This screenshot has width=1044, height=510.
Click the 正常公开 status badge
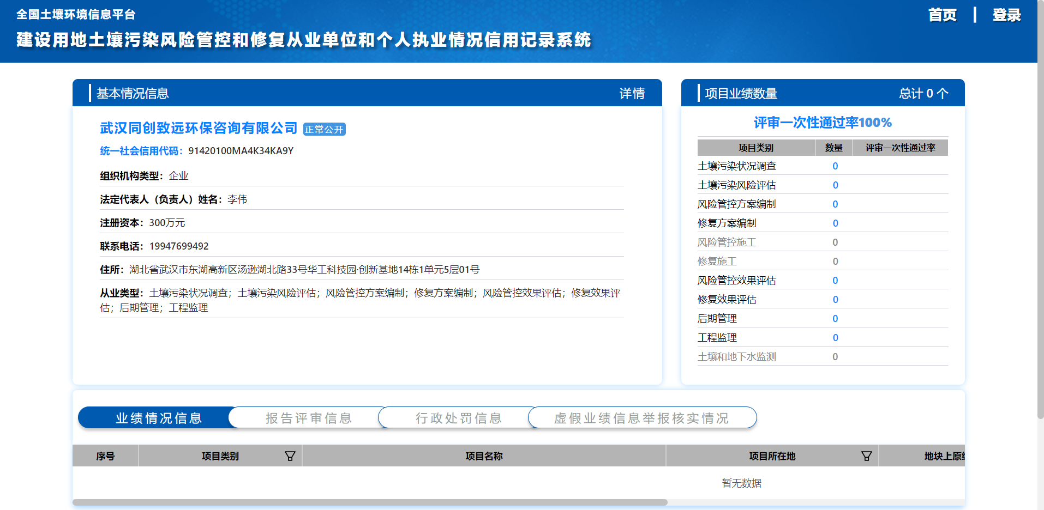tap(324, 130)
